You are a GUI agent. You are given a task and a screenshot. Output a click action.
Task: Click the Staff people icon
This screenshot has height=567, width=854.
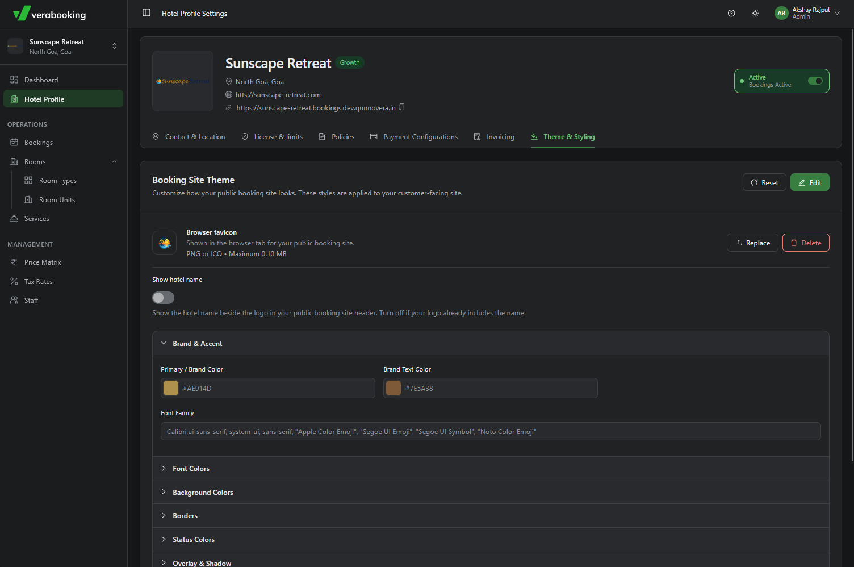(x=14, y=300)
